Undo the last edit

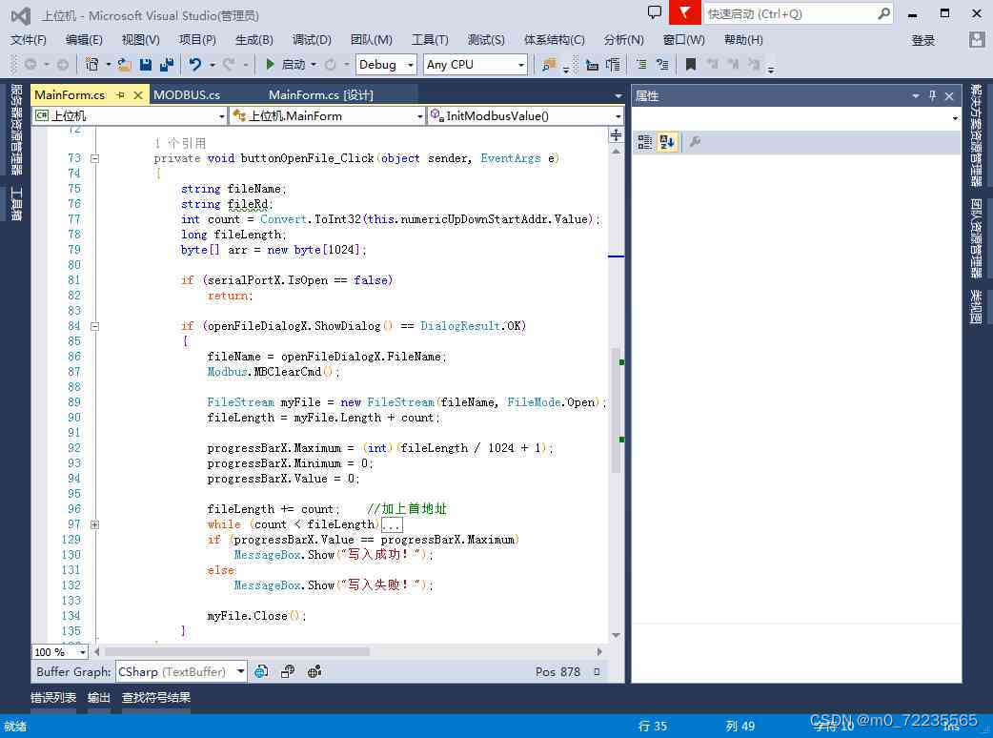coord(195,64)
